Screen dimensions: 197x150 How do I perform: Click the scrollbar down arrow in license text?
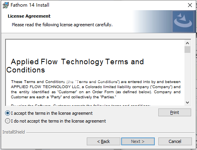click(187, 103)
